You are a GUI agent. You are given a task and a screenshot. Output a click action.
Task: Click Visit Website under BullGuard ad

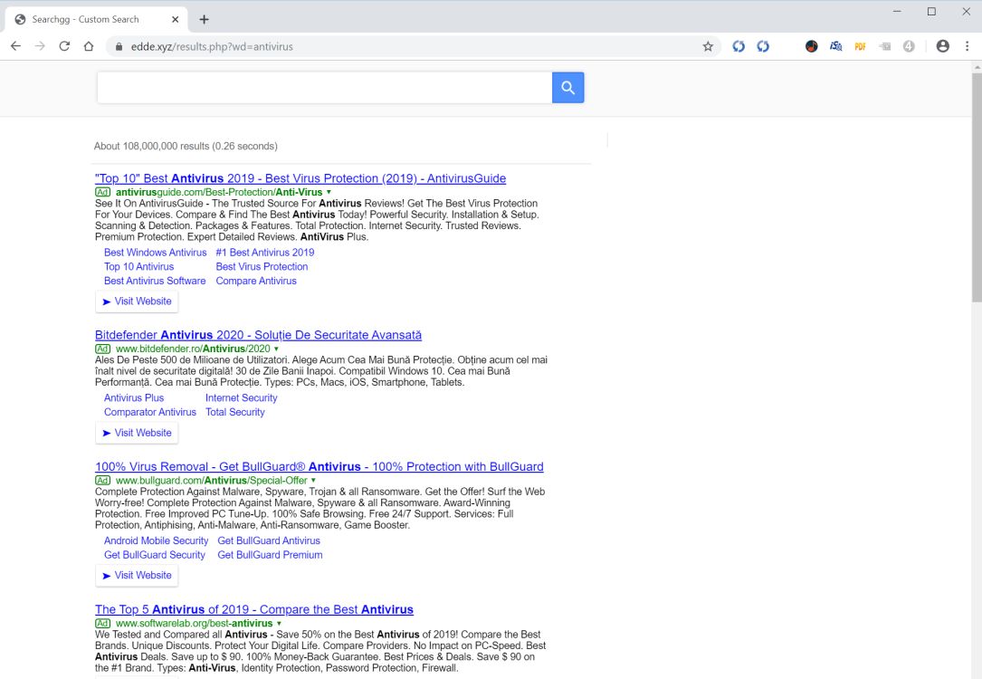(137, 575)
